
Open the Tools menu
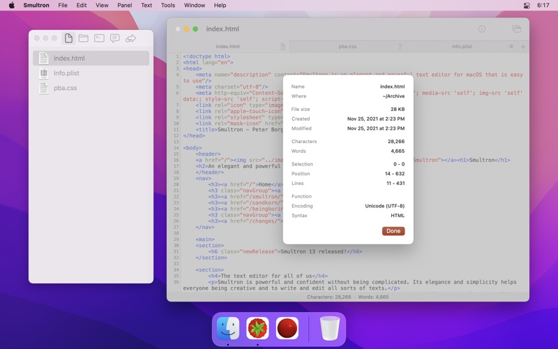tap(168, 6)
